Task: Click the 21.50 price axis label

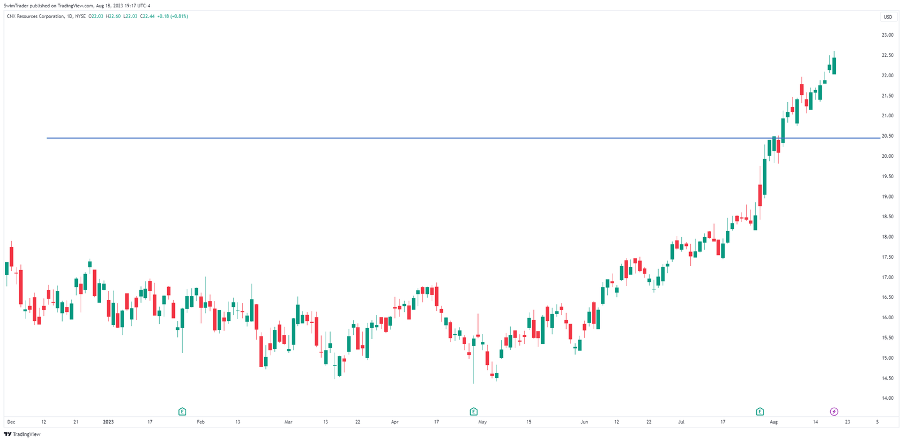Action: point(888,96)
